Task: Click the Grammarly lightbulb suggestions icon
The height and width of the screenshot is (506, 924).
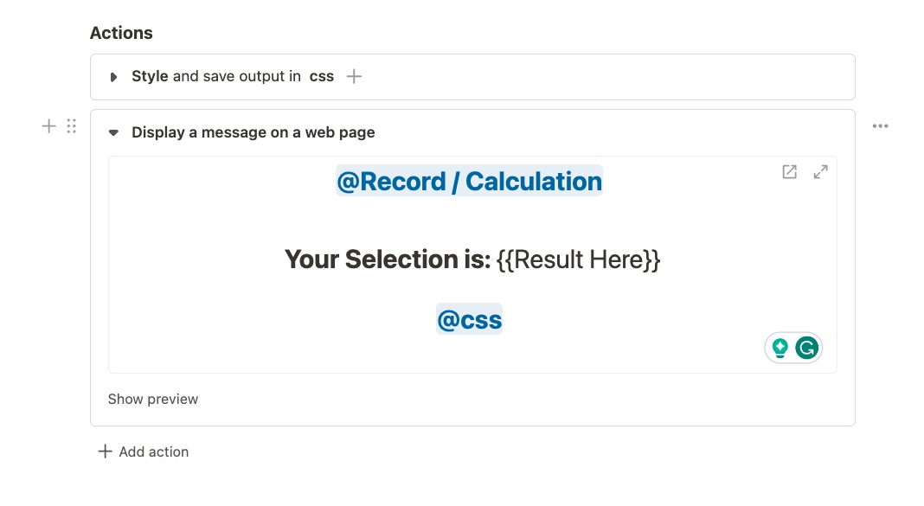Action: [x=780, y=348]
